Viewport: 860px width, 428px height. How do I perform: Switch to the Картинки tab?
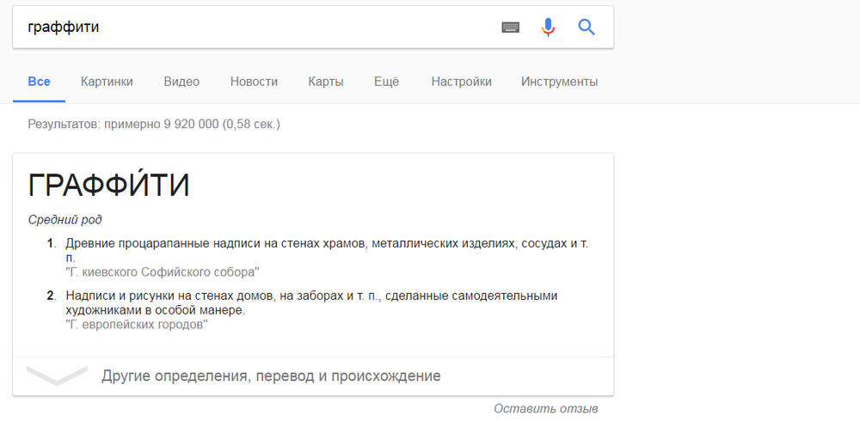pos(107,82)
